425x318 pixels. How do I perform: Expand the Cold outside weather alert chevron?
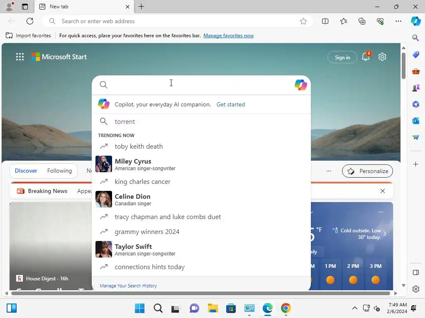pyautogui.click(x=385, y=234)
